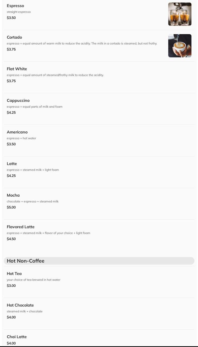Open the Latte item title
This screenshot has height=347, width=198.
click(12, 164)
